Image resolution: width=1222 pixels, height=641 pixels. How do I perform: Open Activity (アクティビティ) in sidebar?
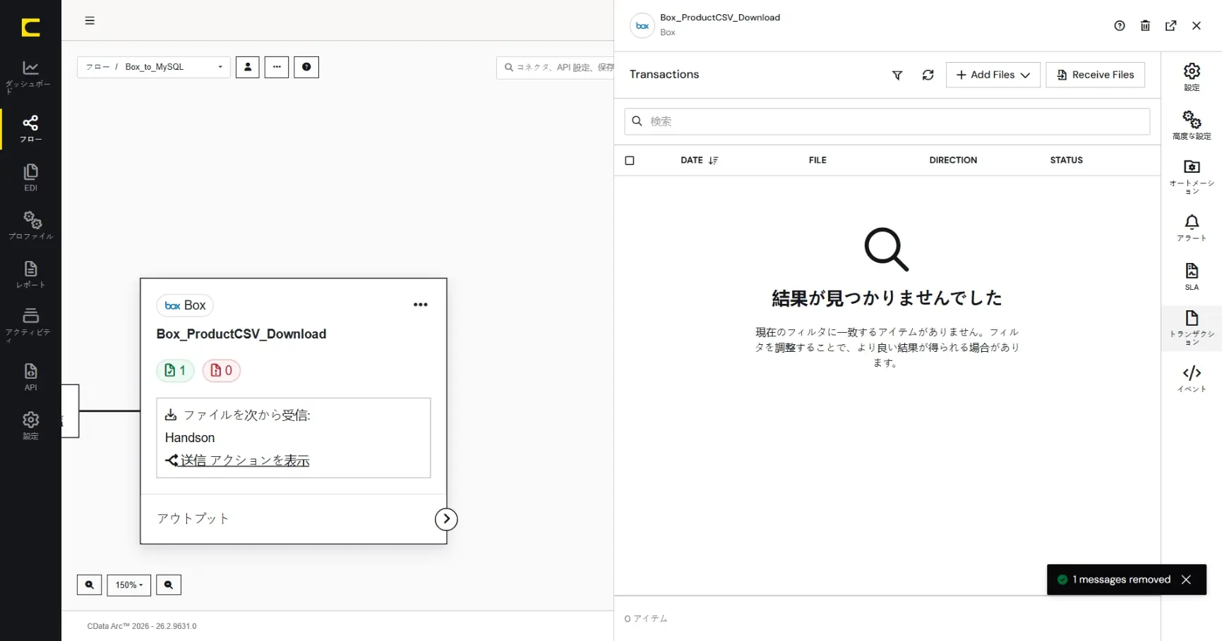click(30, 324)
